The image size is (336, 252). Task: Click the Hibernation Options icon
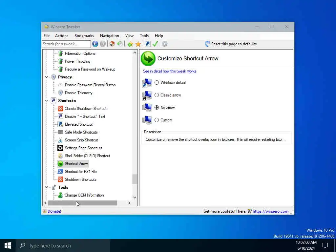coord(61,53)
